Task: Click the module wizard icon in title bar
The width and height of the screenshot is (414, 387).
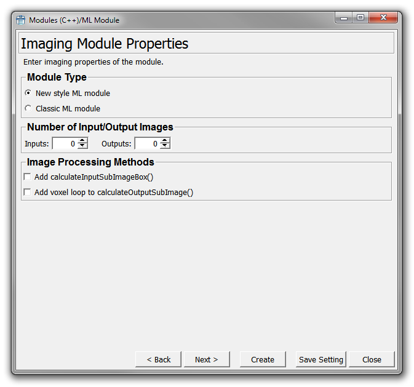Action: coord(21,20)
